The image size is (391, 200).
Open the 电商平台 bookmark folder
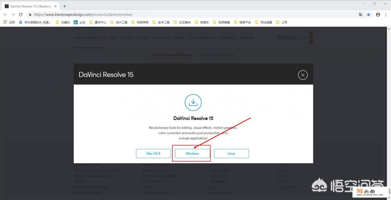coord(242,22)
